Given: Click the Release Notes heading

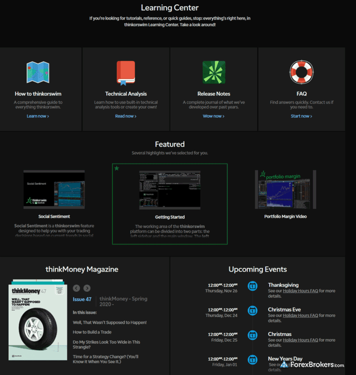Looking at the screenshot, I should 214,94.
